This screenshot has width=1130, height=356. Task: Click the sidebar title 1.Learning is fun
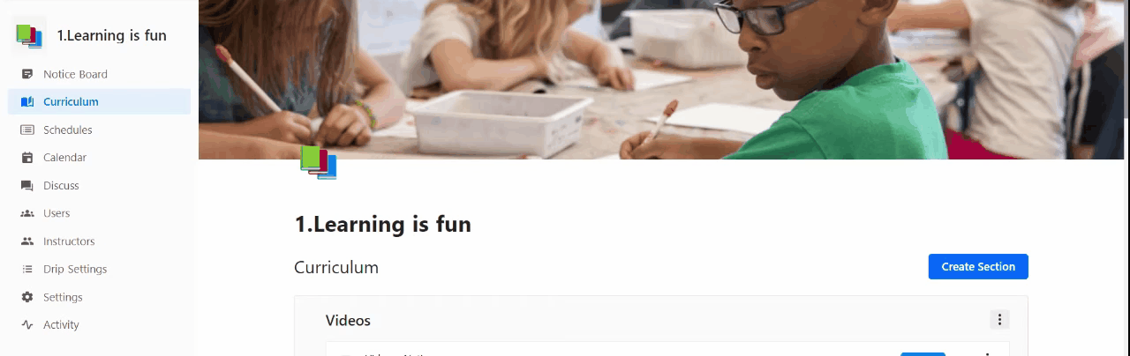[x=112, y=36]
